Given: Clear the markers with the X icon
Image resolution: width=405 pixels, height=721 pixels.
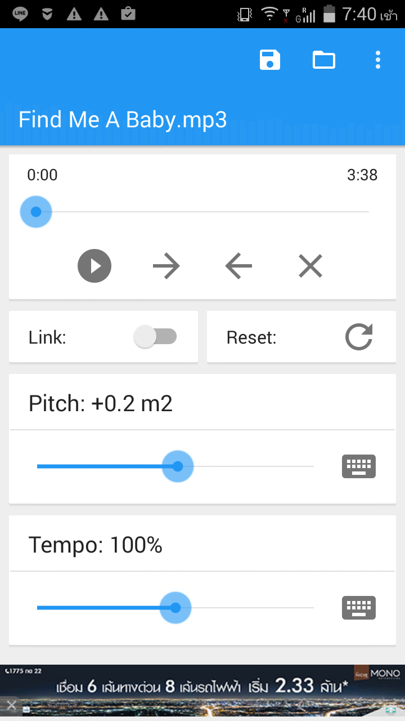Looking at the screenshot, I should point(310,266).
